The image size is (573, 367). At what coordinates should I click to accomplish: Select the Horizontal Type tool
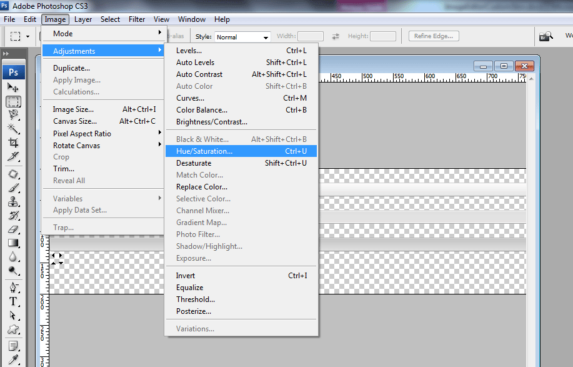(13, 301)
